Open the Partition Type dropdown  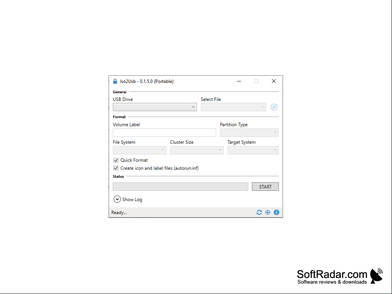pyautogui.click(x=249, y=133)
